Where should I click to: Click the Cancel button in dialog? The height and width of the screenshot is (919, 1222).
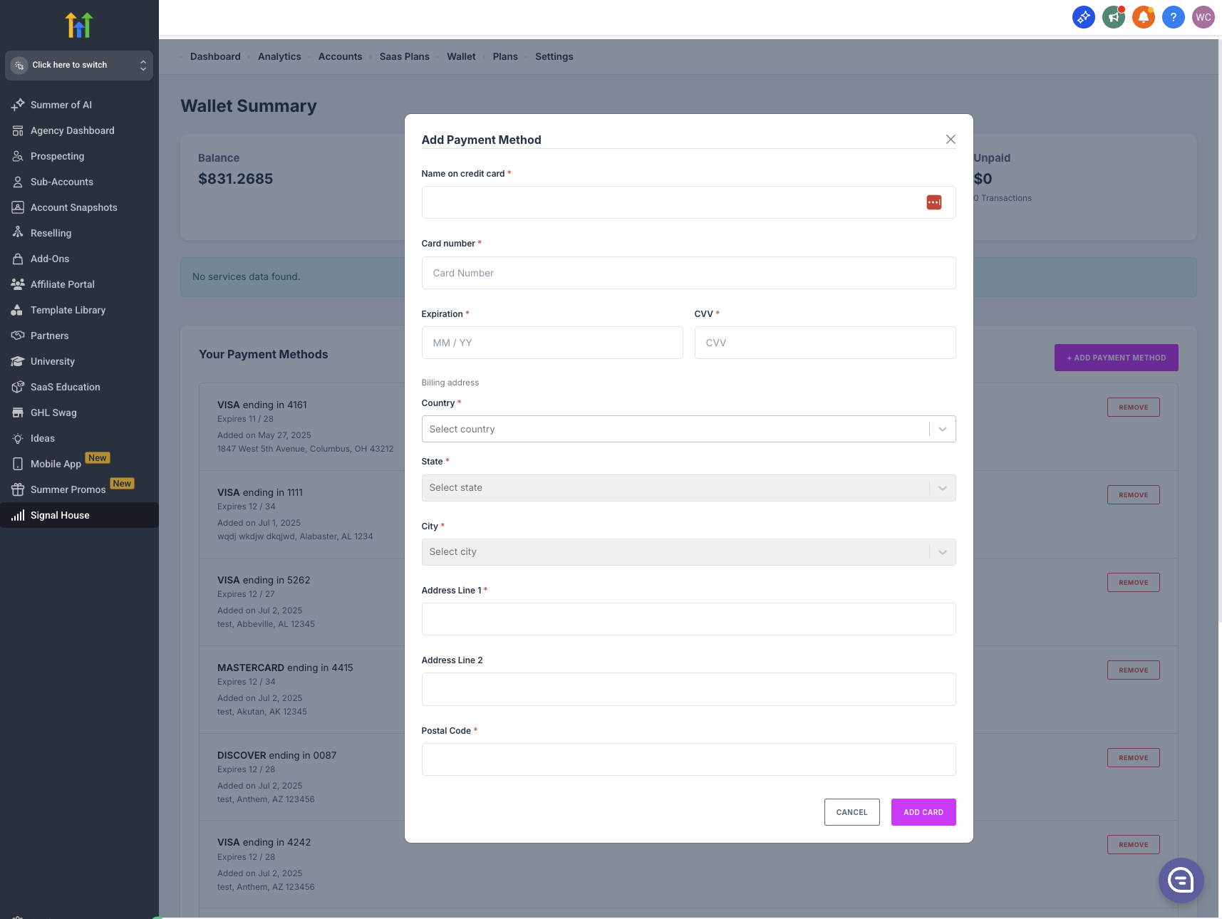852,812
